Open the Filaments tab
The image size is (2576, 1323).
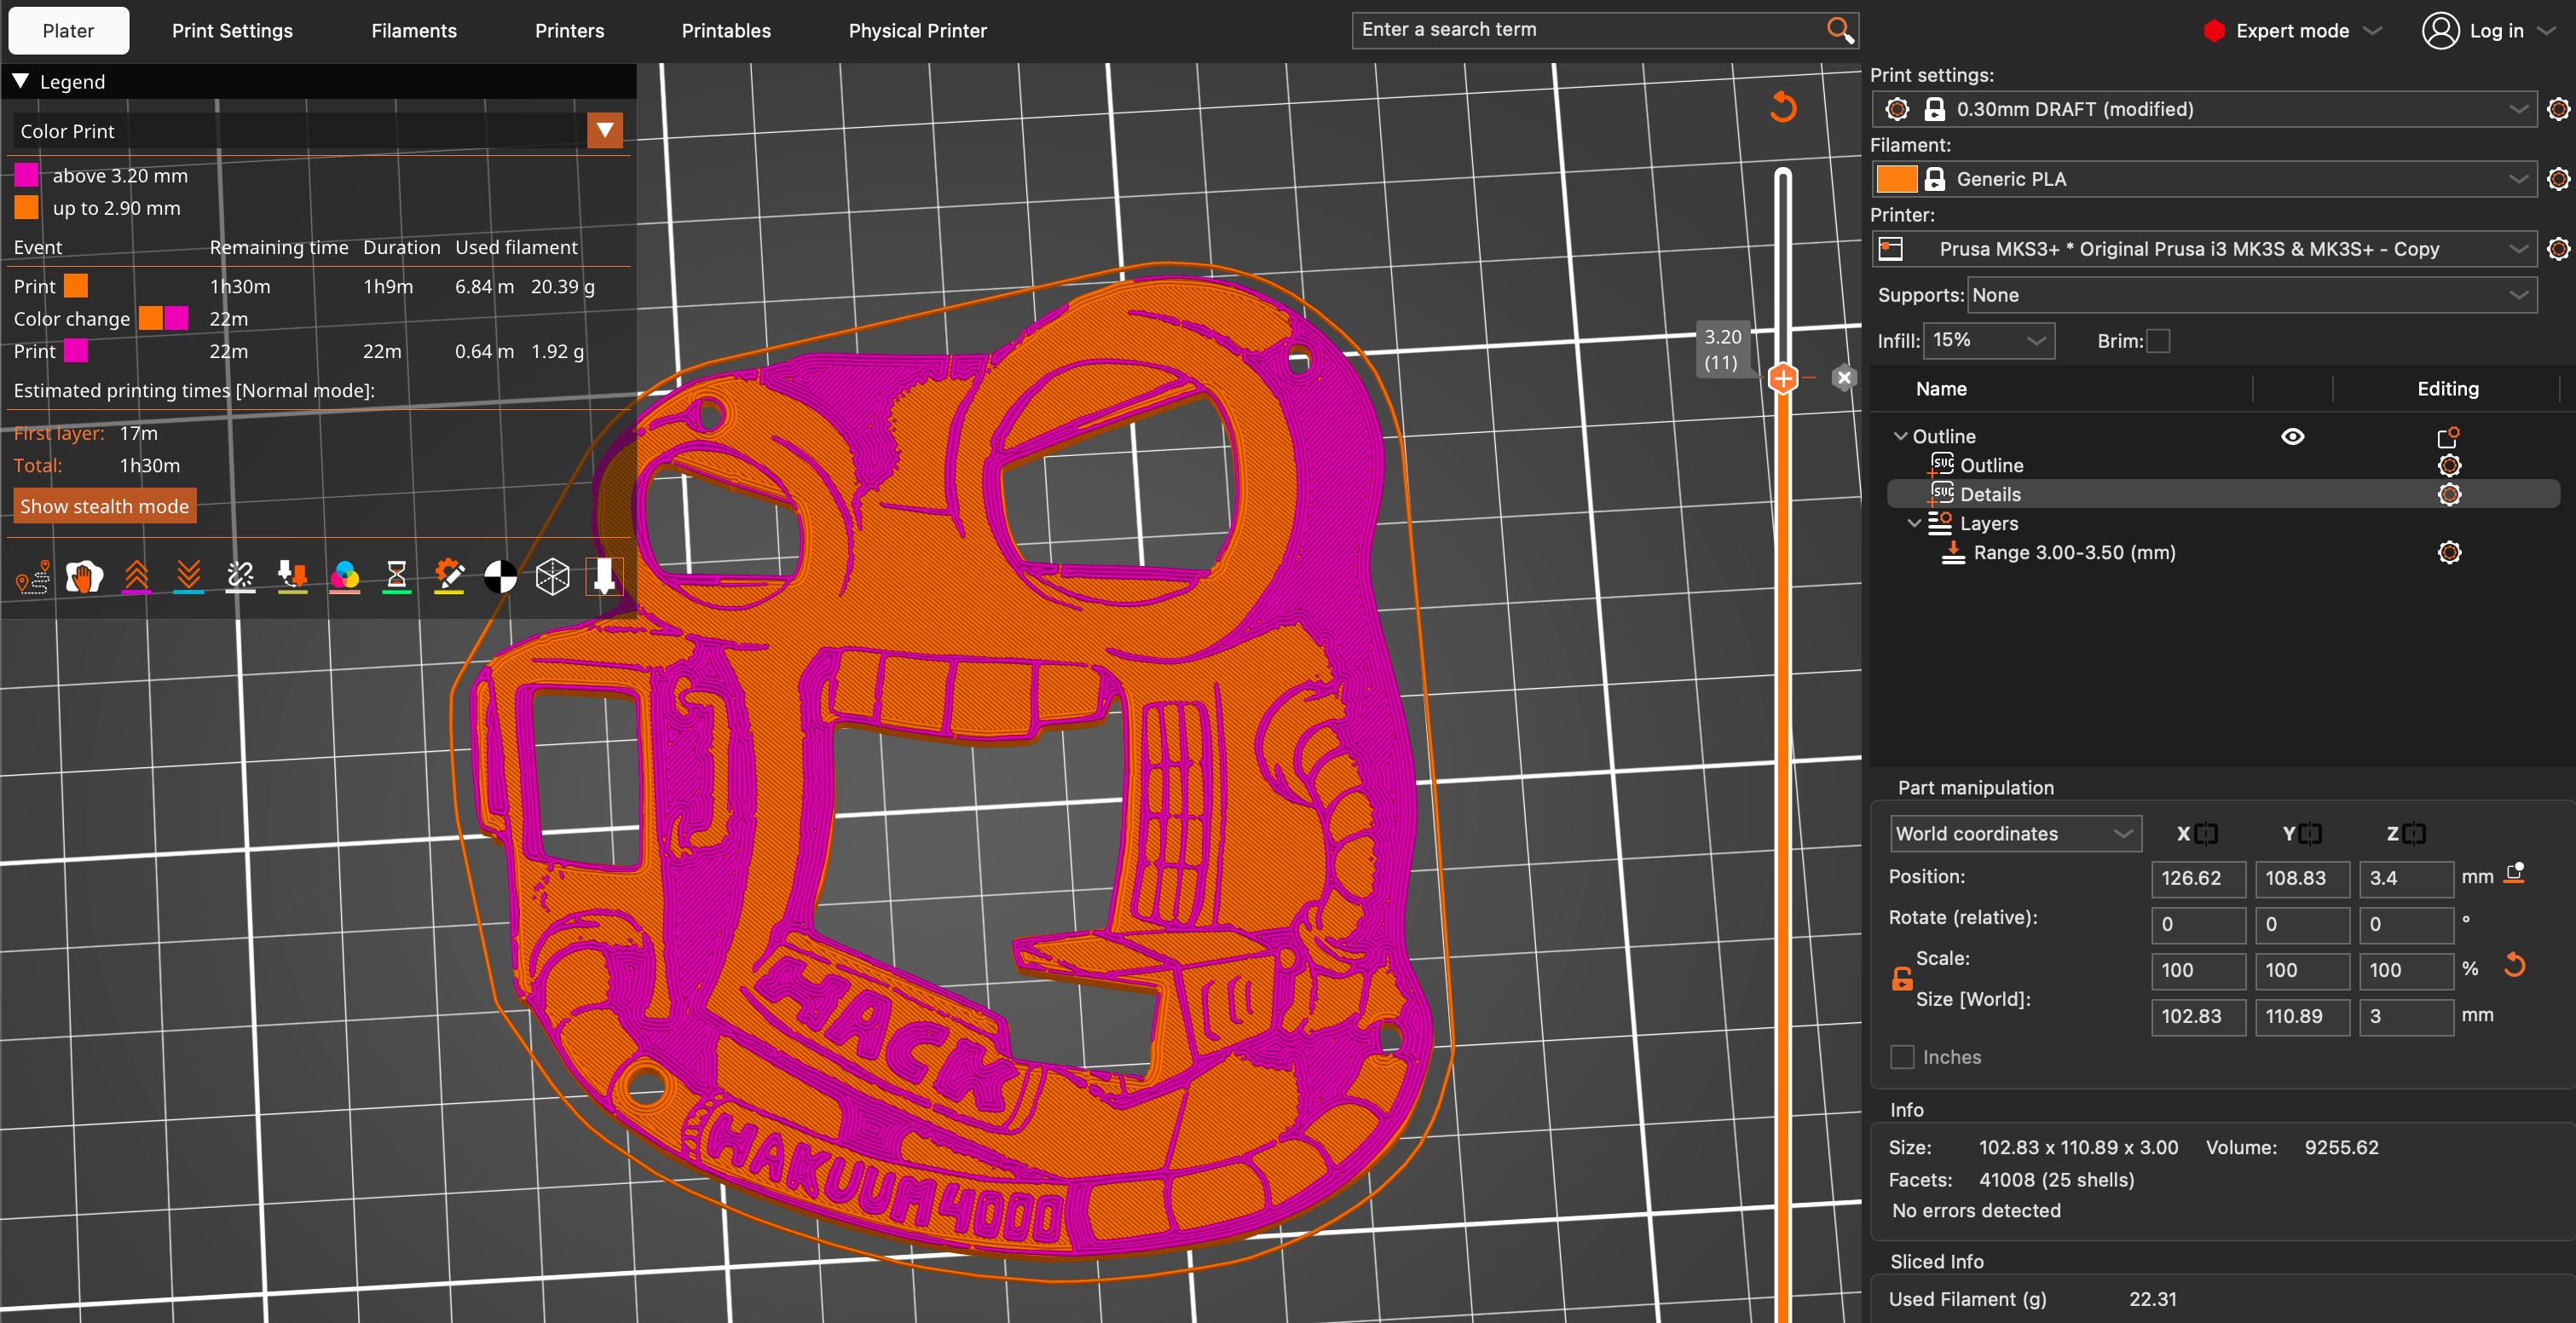413,30
